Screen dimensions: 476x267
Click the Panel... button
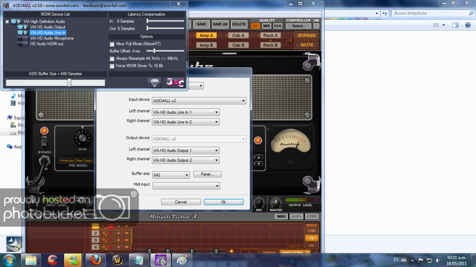[x=207, y=174]
